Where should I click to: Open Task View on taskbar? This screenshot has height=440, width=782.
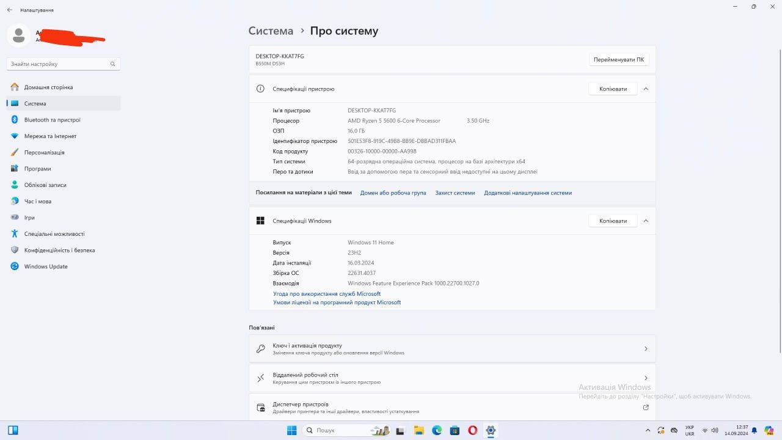click(401, 430)
